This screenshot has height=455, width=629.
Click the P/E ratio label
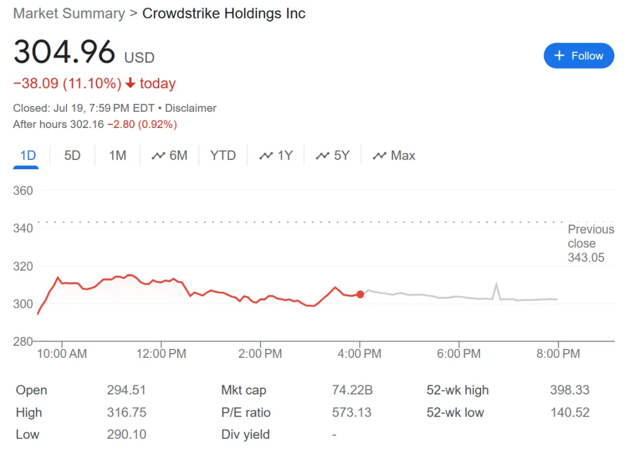246,413
